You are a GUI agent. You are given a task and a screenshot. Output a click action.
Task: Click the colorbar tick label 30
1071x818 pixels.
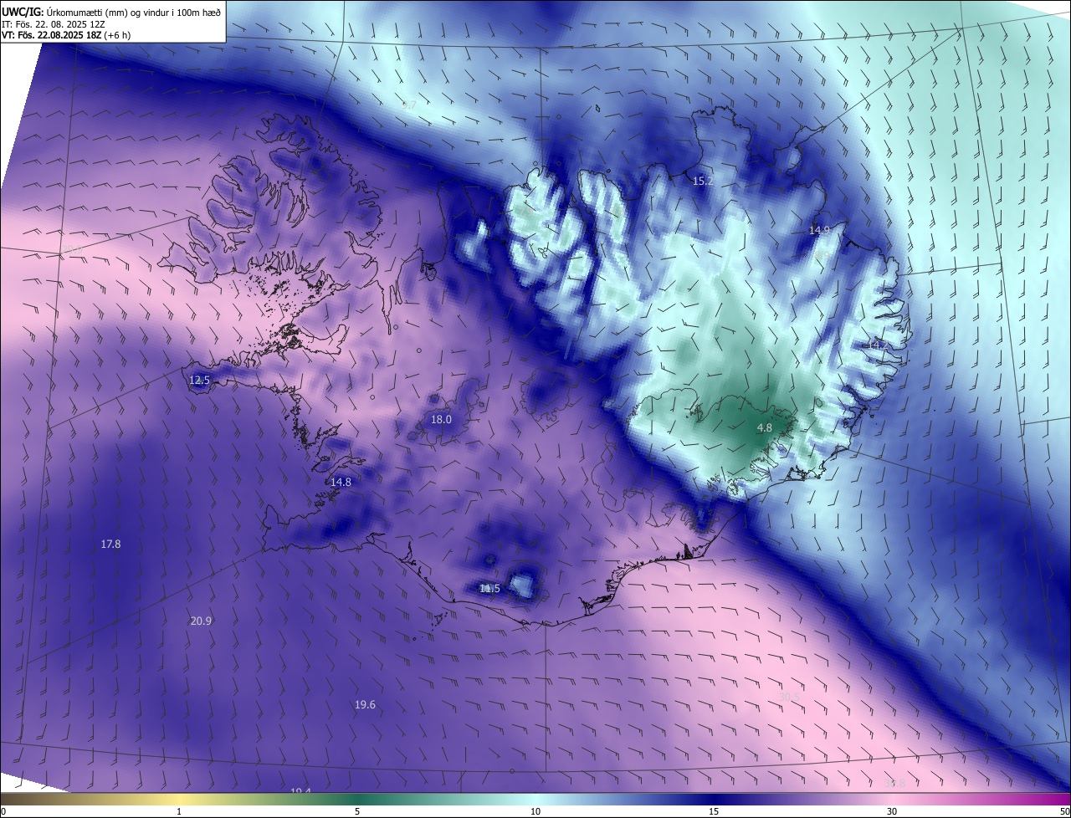892,811
